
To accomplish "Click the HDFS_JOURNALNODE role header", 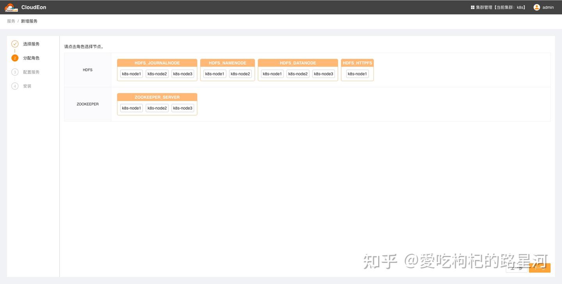I will point(157,63).
